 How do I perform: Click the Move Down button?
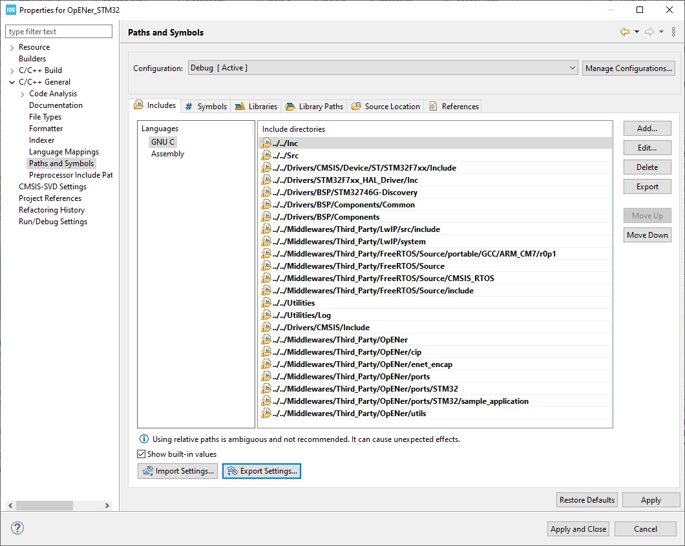[647, 235]
